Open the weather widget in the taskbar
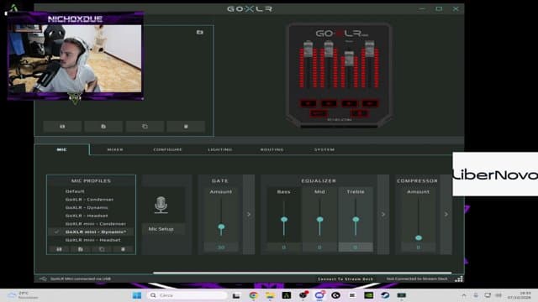 tap(23, 295)
